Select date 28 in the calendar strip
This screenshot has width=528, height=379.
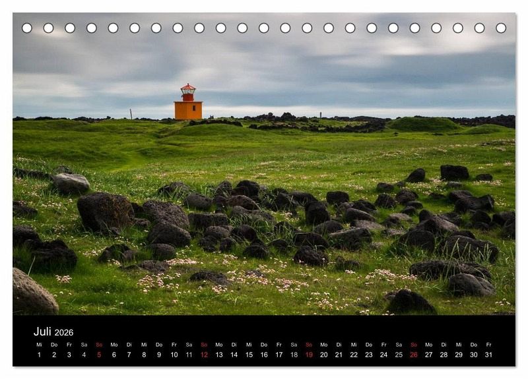coord(444,355)
